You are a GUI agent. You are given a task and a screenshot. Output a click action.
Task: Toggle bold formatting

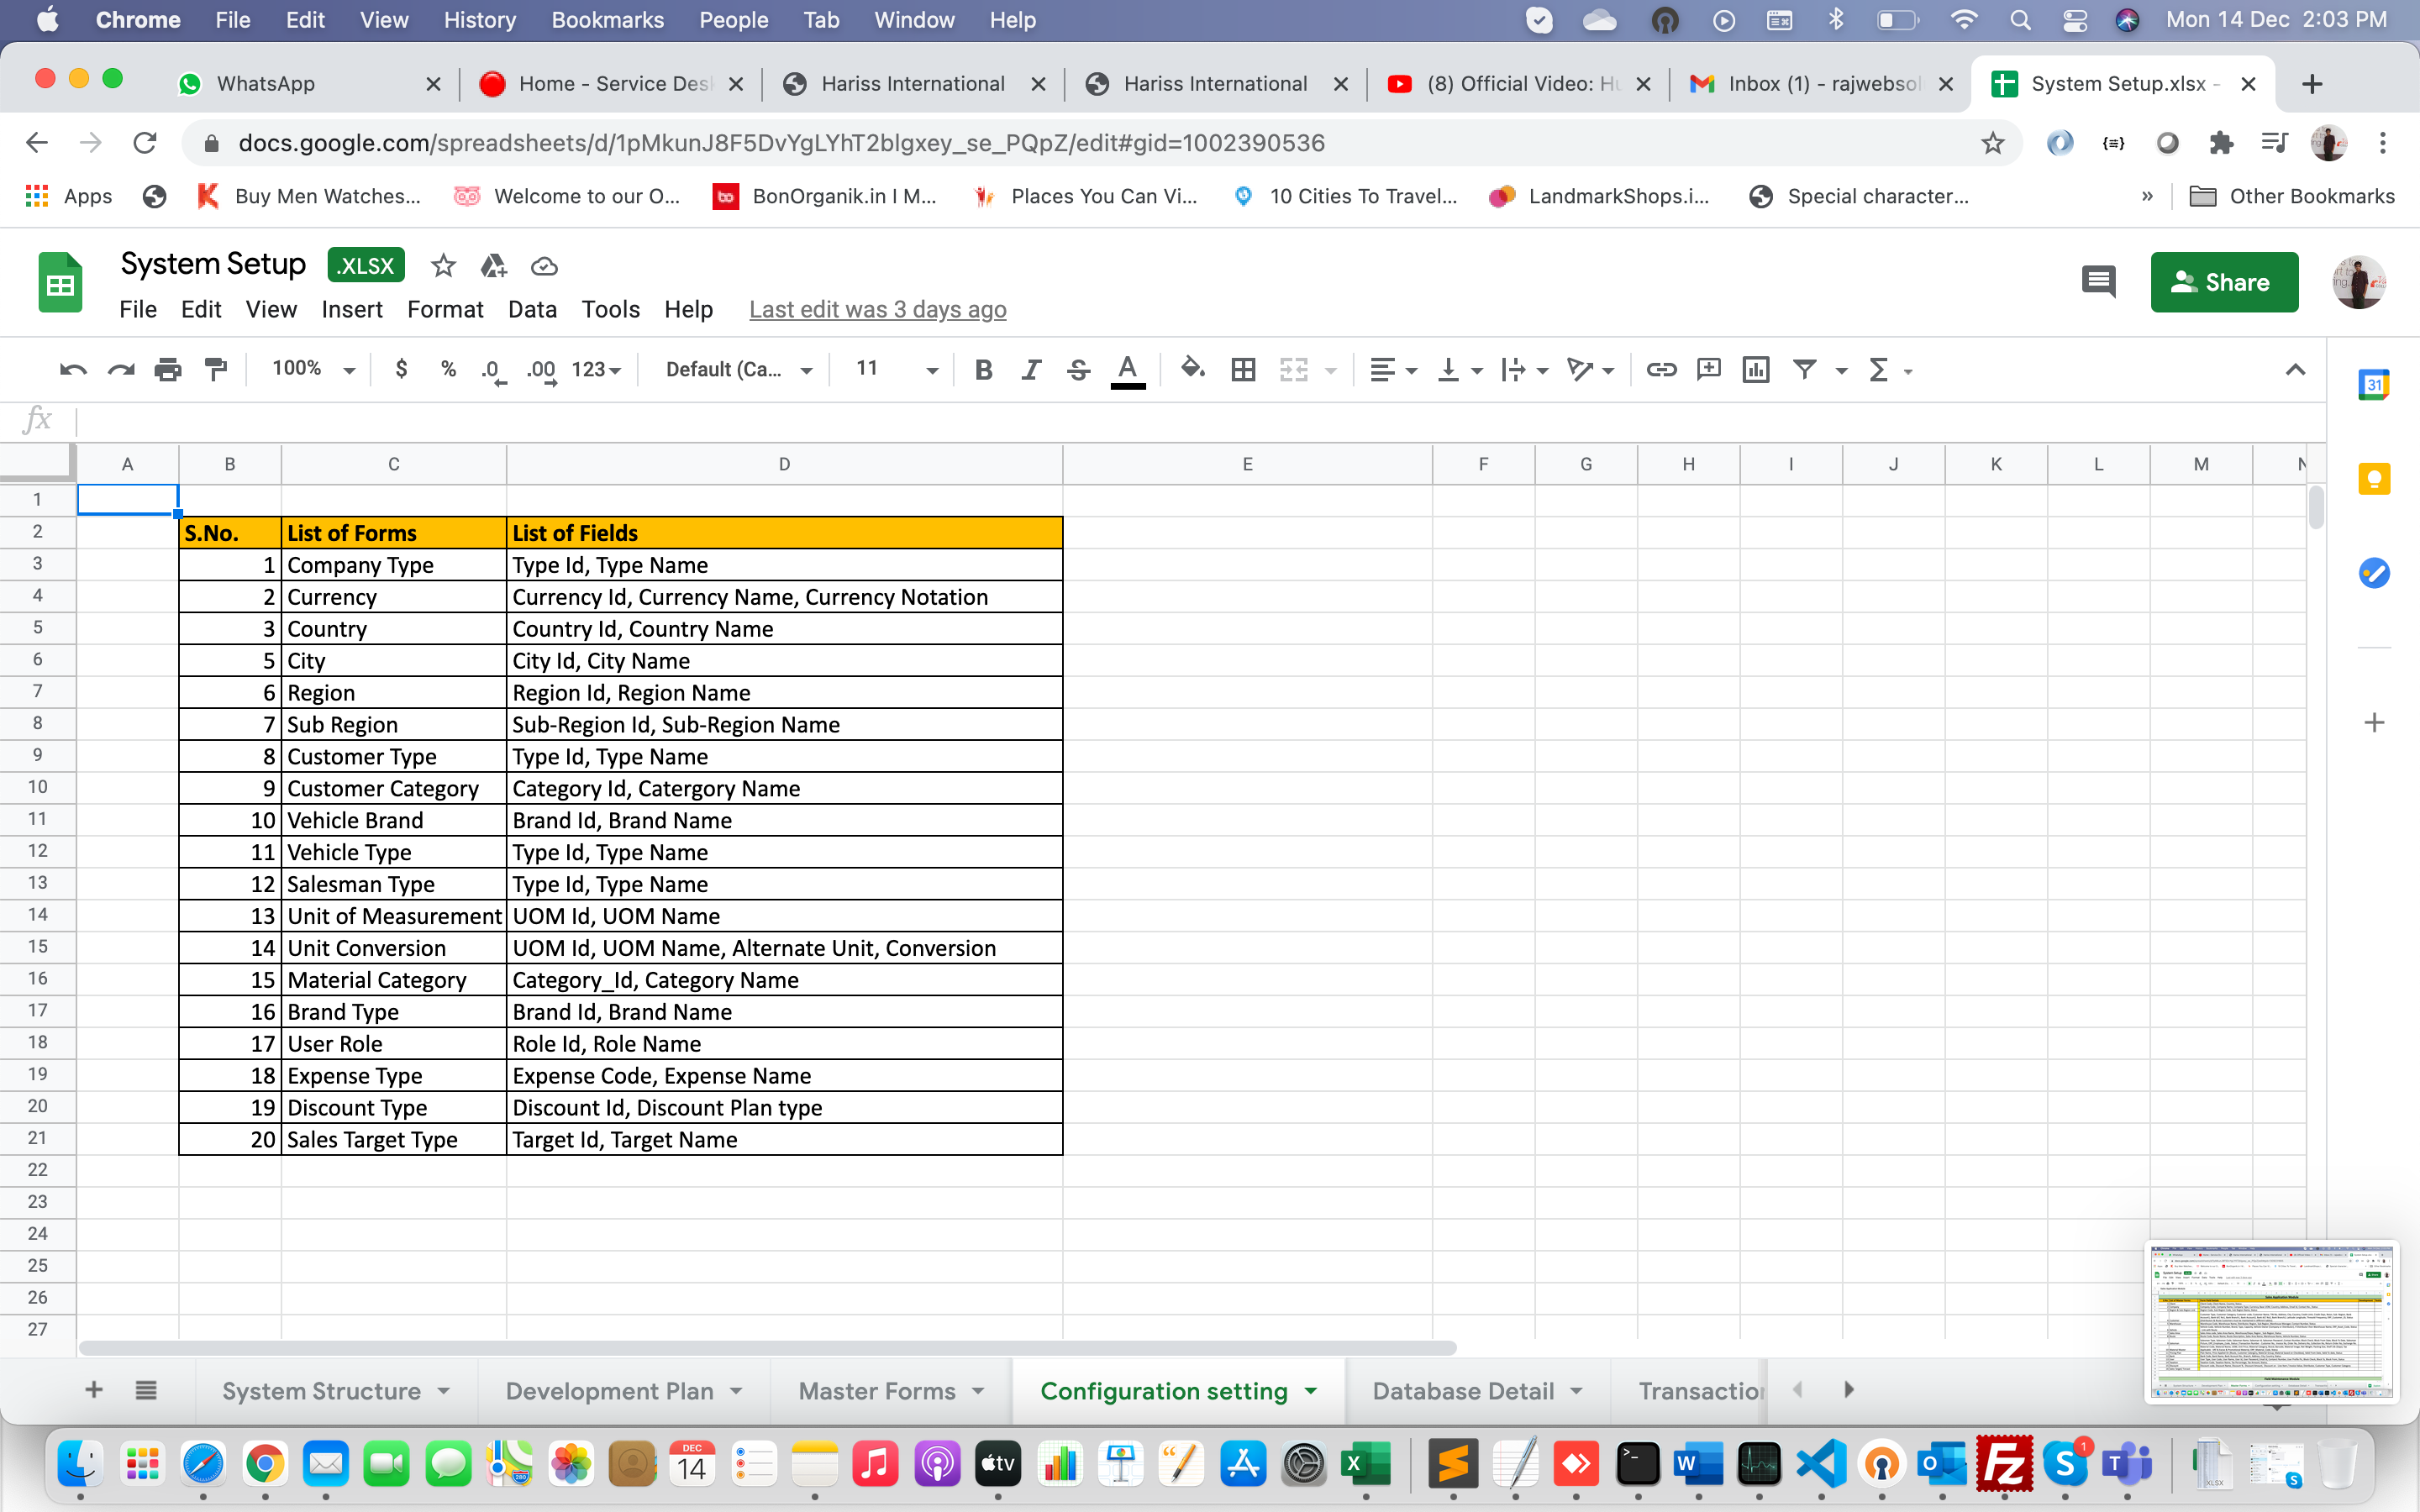983,370
